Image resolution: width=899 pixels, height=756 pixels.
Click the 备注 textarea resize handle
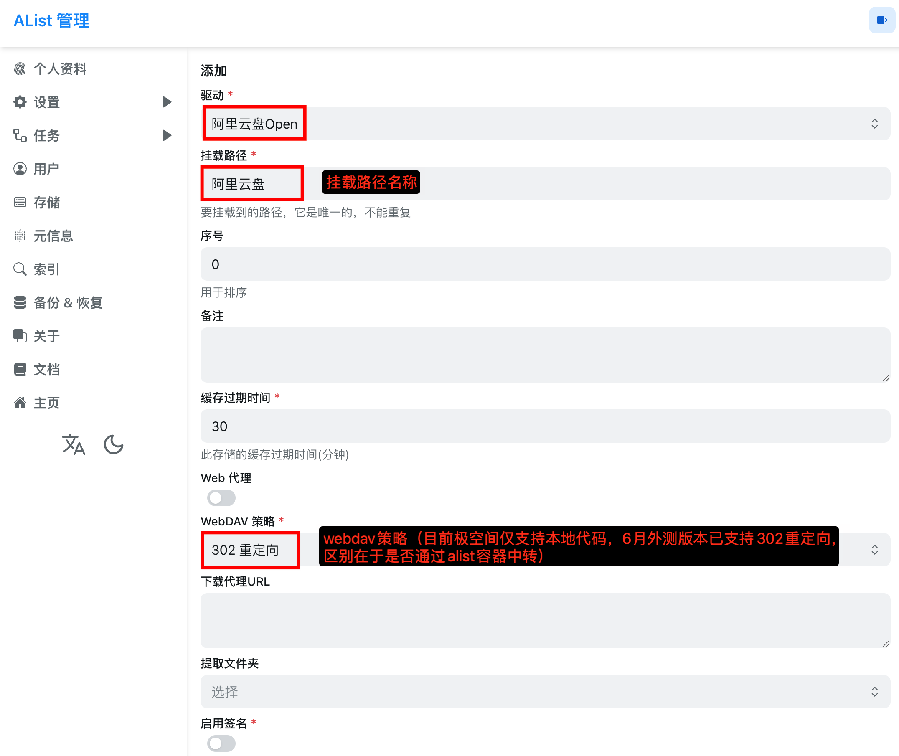click(x=886, y=378)
